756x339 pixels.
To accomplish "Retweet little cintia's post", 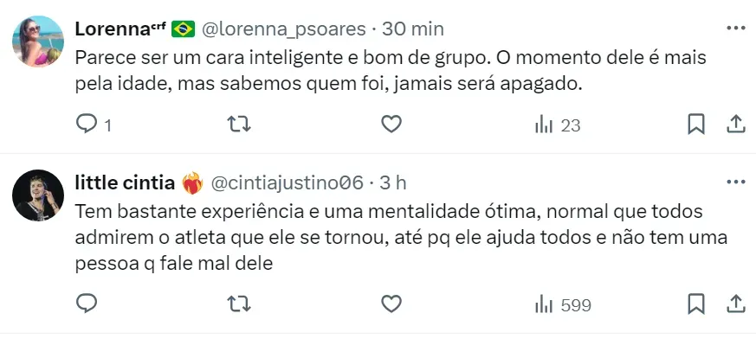I will pos(239,304).
